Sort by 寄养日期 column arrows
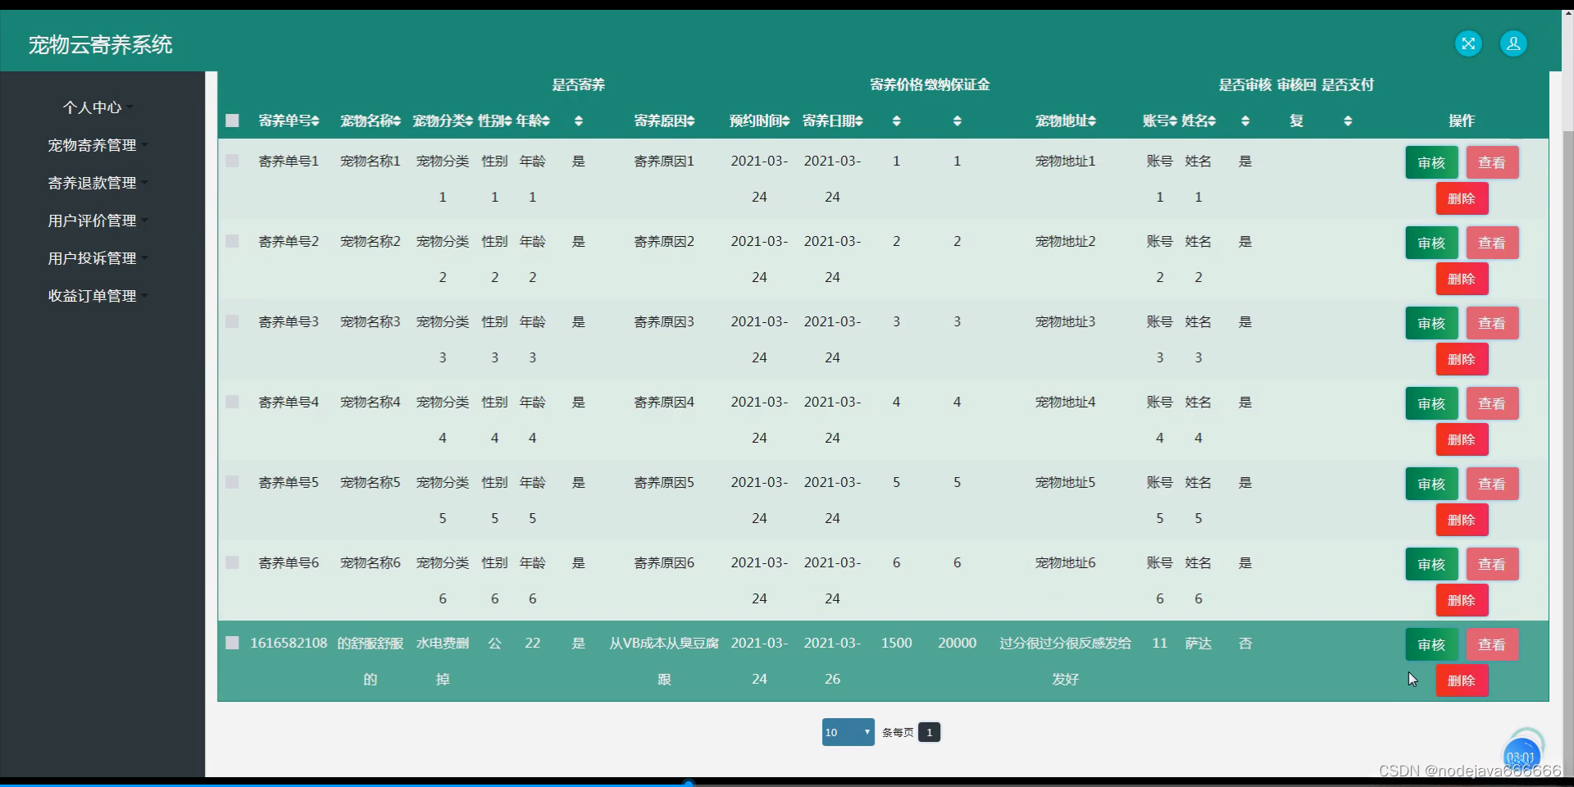This screenshot has height=787, width=1574. pyautogui.click(x=859, y=121)
